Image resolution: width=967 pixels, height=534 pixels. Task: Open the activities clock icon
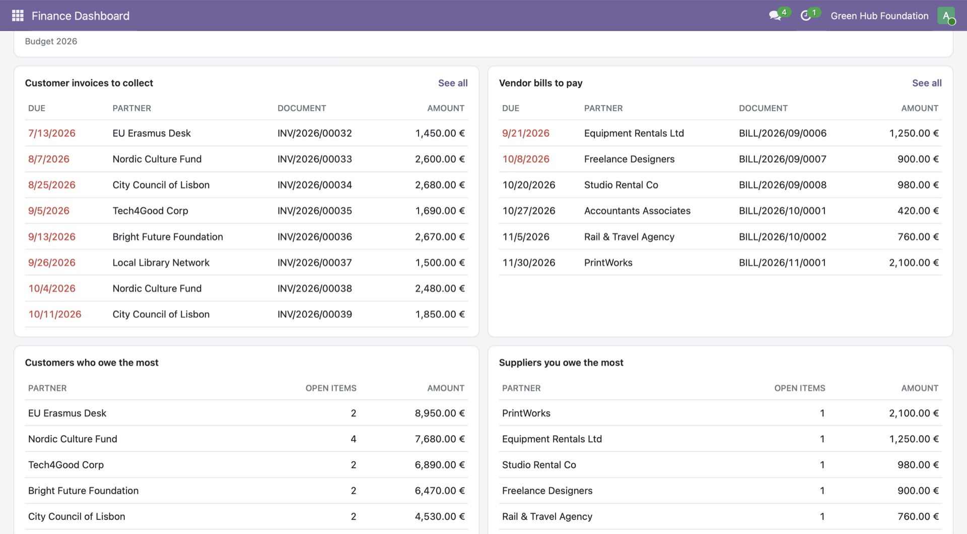(806, 16)
